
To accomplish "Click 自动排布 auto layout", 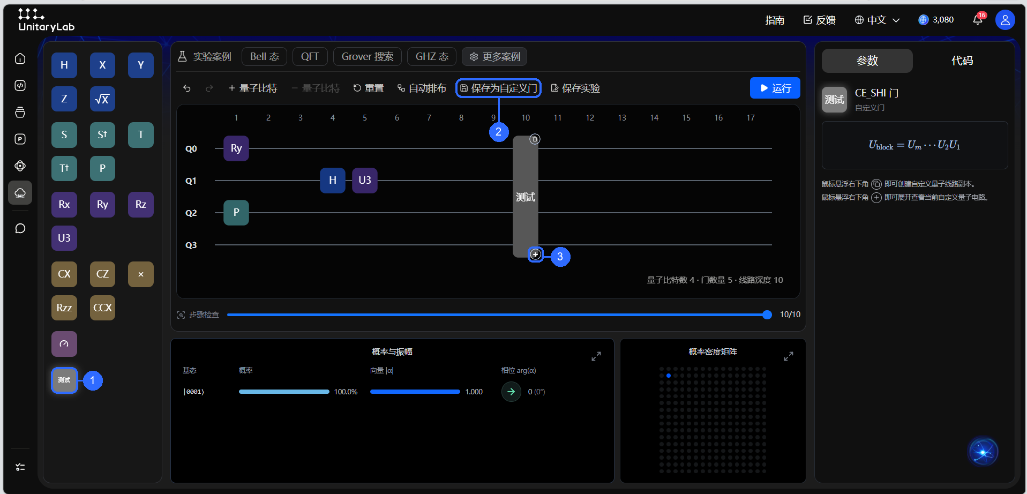I will click(422, 88).
